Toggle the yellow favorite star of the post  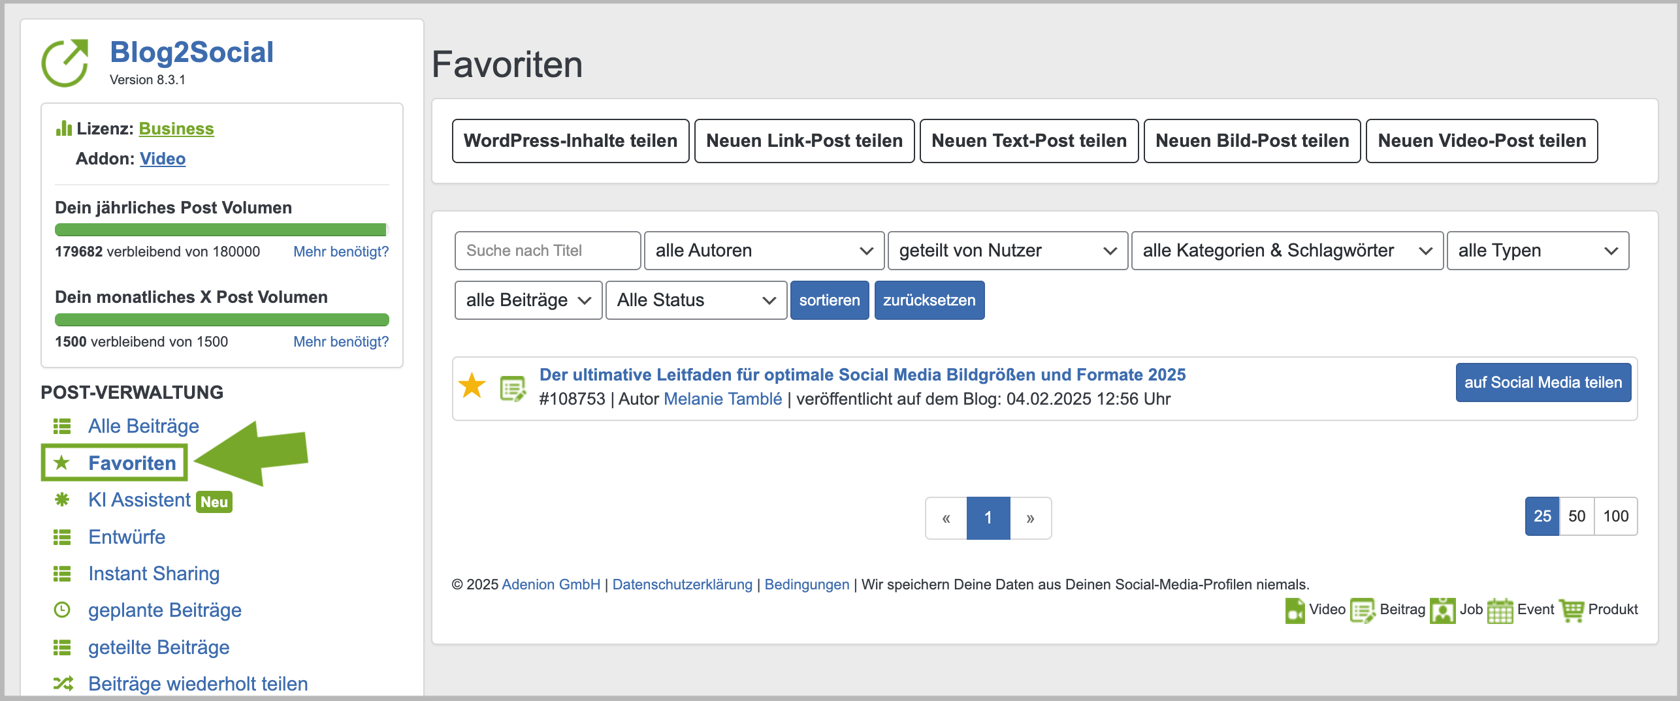point(472,385)
